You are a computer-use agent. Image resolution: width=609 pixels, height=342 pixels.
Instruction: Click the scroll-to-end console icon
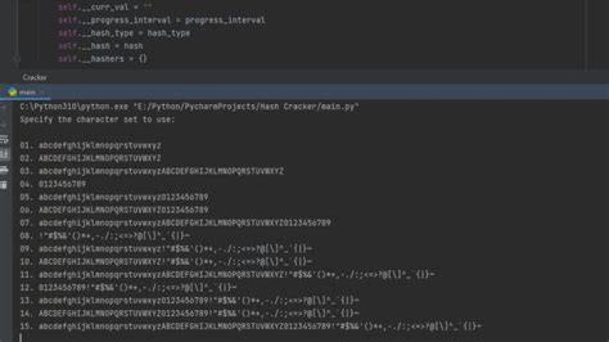[4, 154]
